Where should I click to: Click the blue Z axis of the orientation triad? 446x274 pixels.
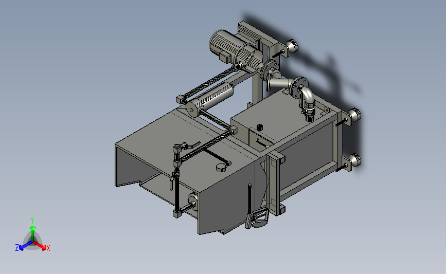tap(26, 246)
